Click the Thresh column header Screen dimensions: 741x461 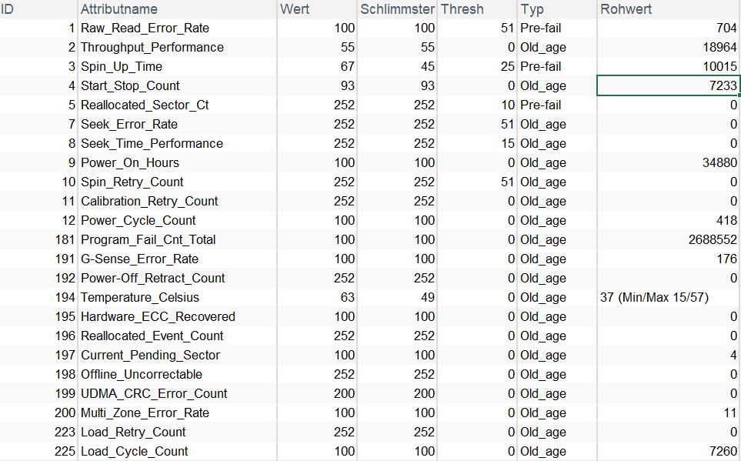462,9
